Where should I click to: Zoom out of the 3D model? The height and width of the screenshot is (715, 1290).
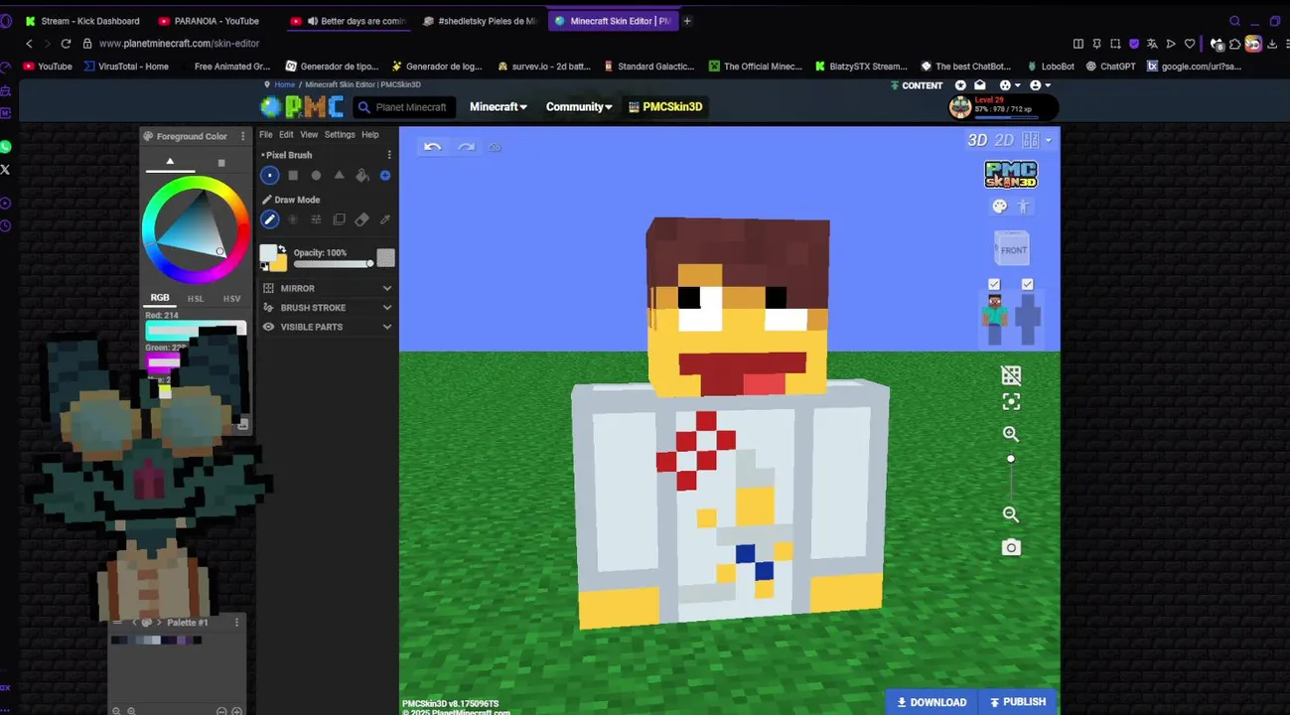[1011, 514]
